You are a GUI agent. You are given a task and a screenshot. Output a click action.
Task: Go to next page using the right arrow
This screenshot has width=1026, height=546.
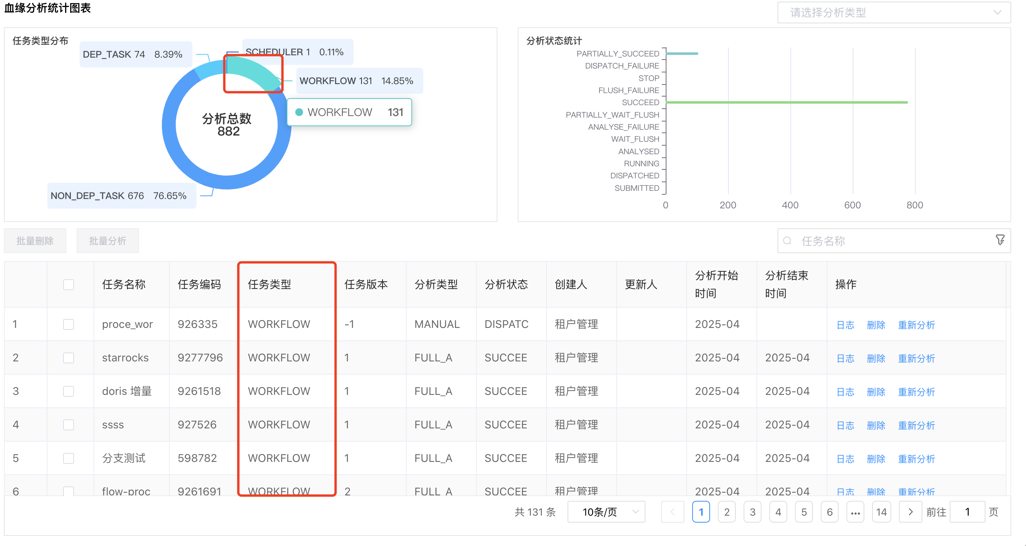[x=910, y=512]
